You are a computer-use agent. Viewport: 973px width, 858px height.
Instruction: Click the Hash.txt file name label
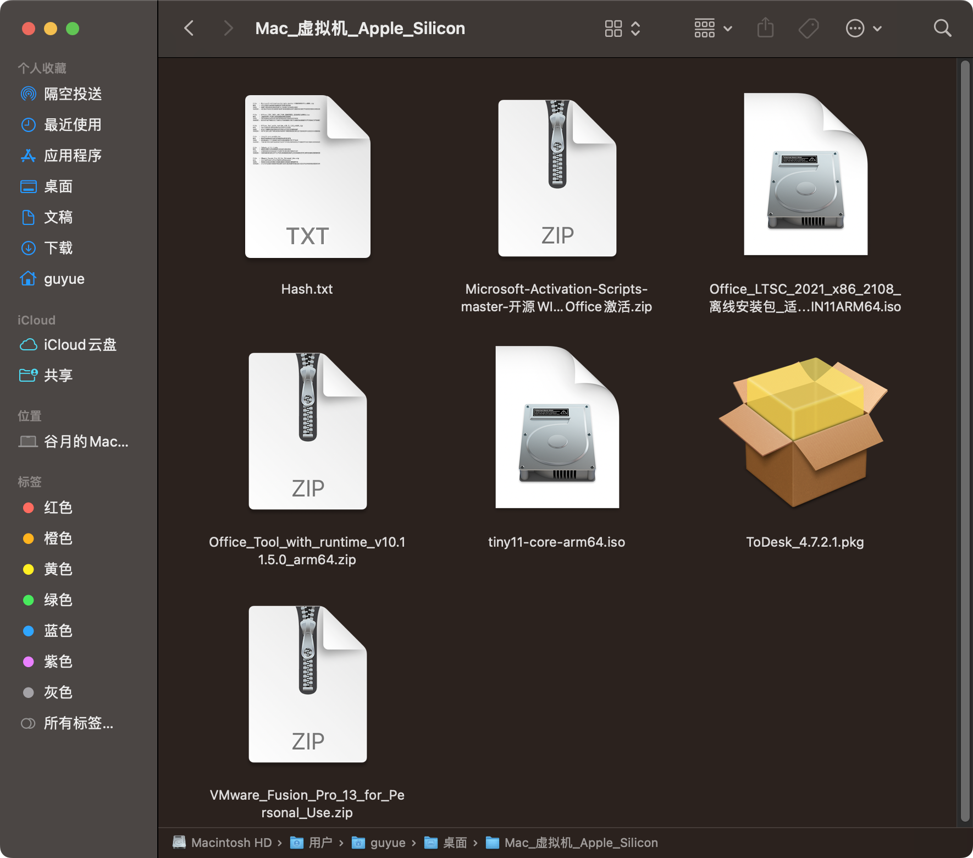tap(307, 289)
